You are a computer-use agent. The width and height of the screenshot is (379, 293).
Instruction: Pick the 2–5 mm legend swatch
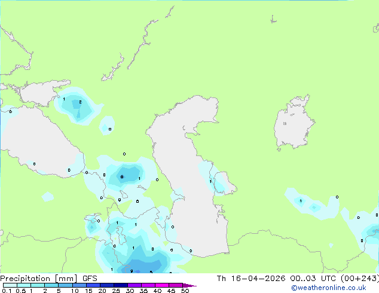[51, 285]
